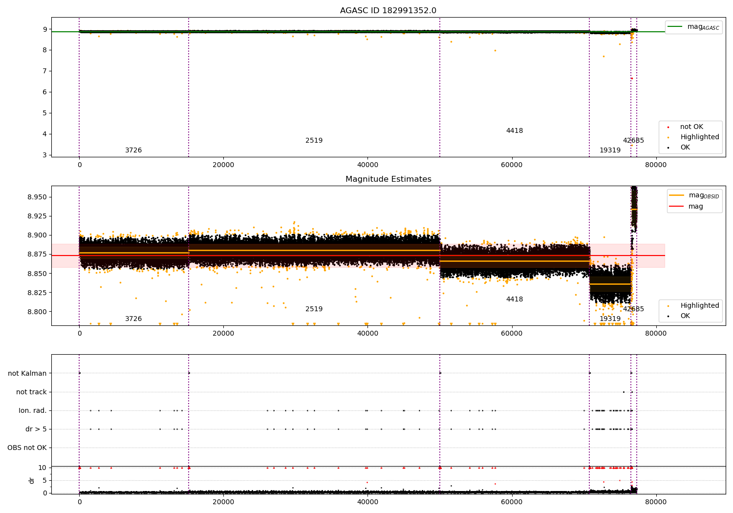This screenshot has width=733, height=513.
Task: Click the "dr" y-axis label
Action: 32,480
